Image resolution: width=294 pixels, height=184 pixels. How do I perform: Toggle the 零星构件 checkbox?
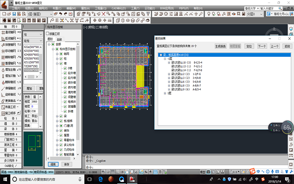point(61,140)
